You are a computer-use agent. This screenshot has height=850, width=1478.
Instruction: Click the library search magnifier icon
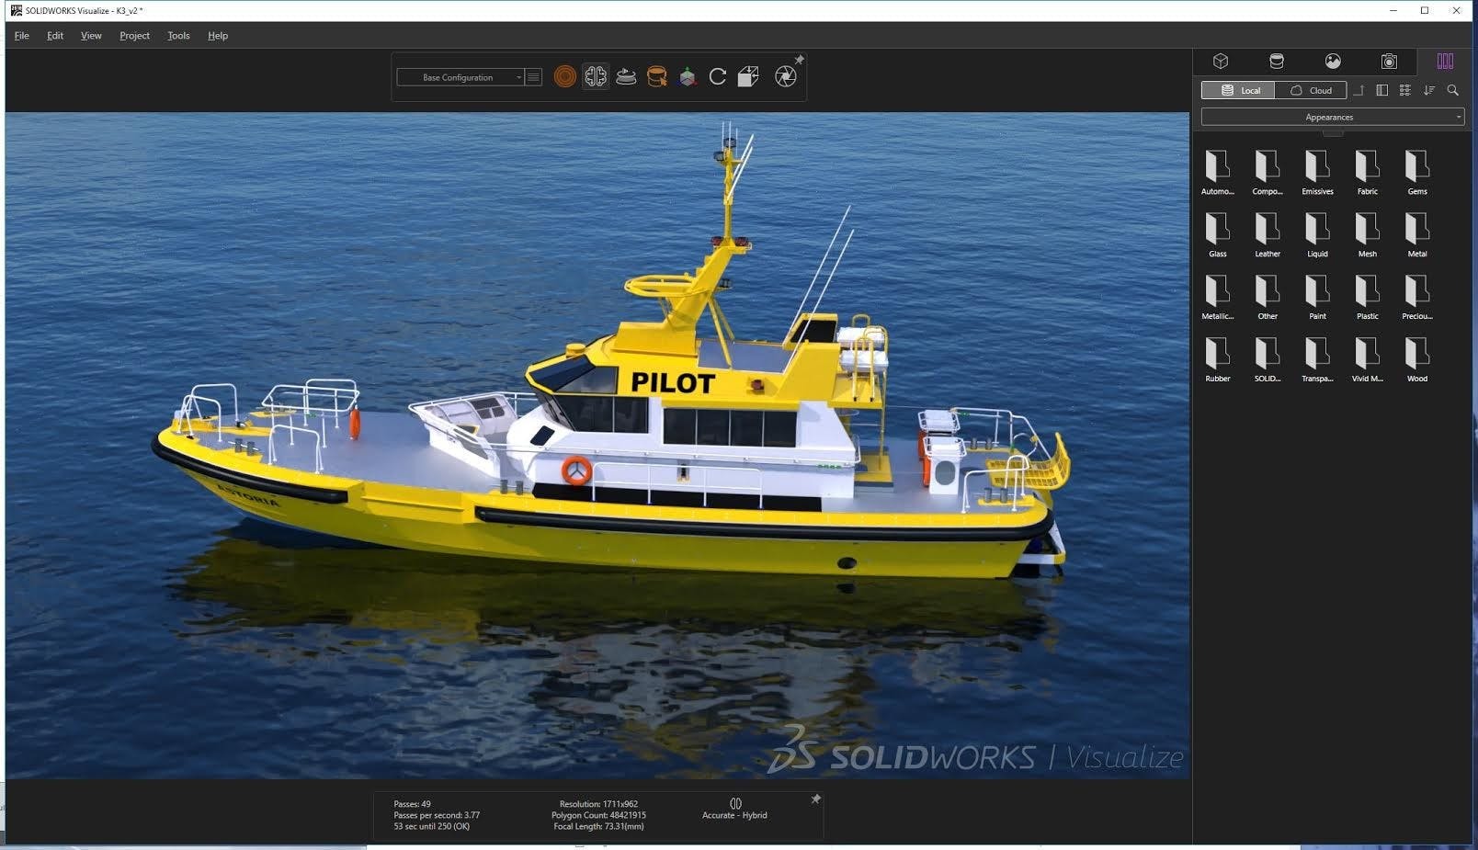(x=1453, y=90)
